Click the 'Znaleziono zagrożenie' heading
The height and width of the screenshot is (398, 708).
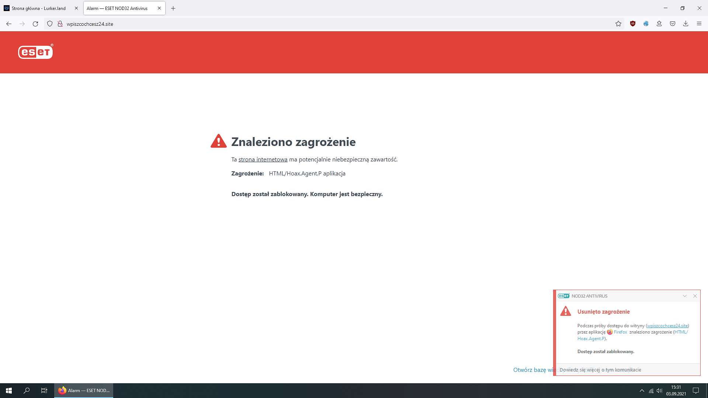coord(293,142)
